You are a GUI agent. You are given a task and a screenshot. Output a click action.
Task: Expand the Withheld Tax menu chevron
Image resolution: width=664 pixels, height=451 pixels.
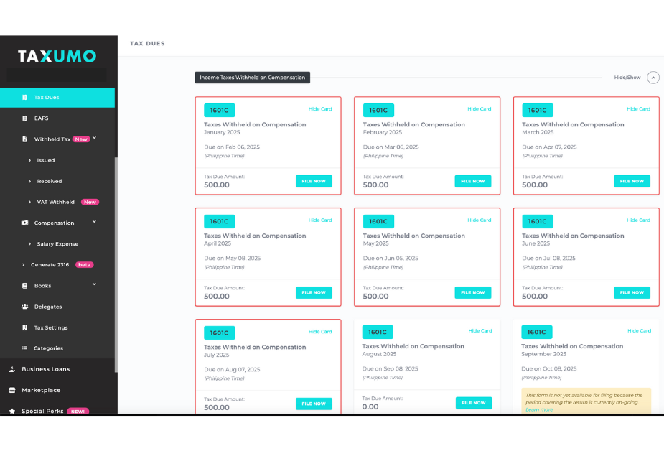[95, 138]
